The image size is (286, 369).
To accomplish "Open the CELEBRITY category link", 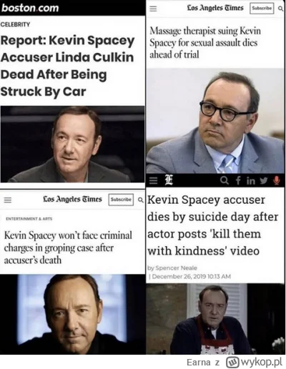I will tap(15, 24).
